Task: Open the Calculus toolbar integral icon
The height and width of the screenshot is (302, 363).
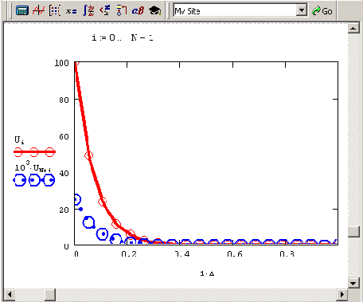Action: point(88,11)
